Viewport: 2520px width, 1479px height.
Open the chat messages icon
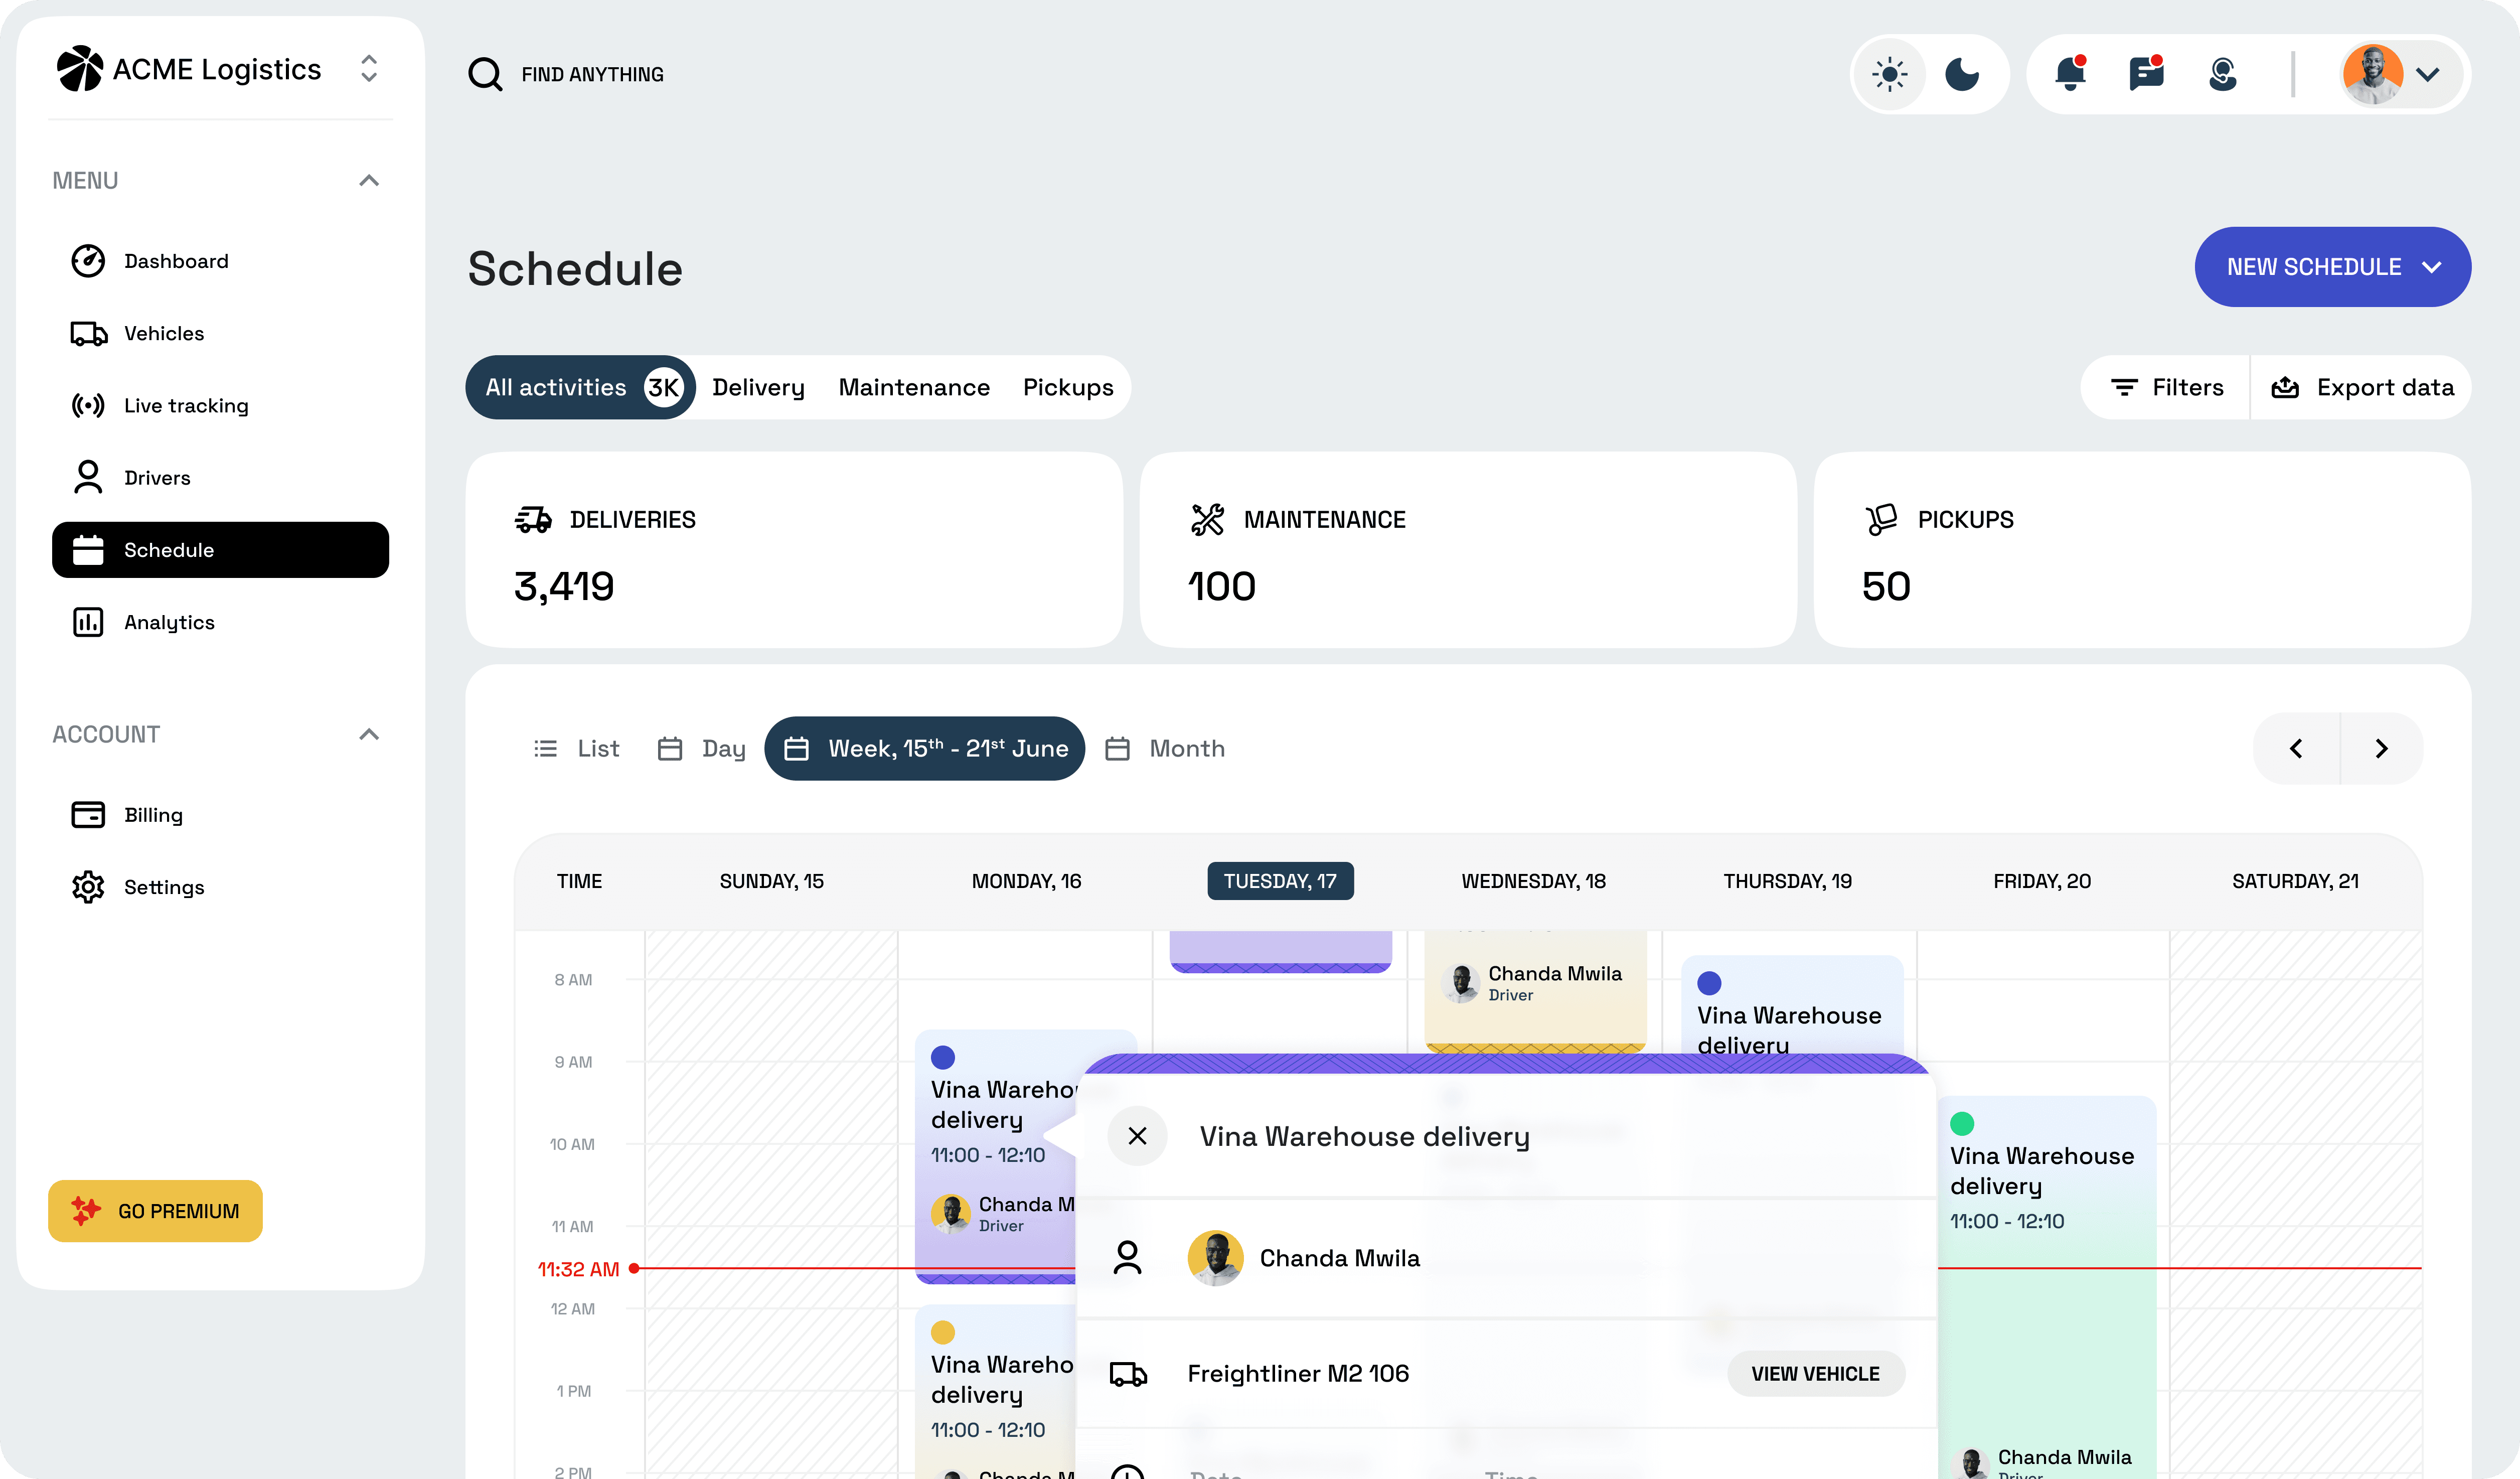click(2146, 74)
